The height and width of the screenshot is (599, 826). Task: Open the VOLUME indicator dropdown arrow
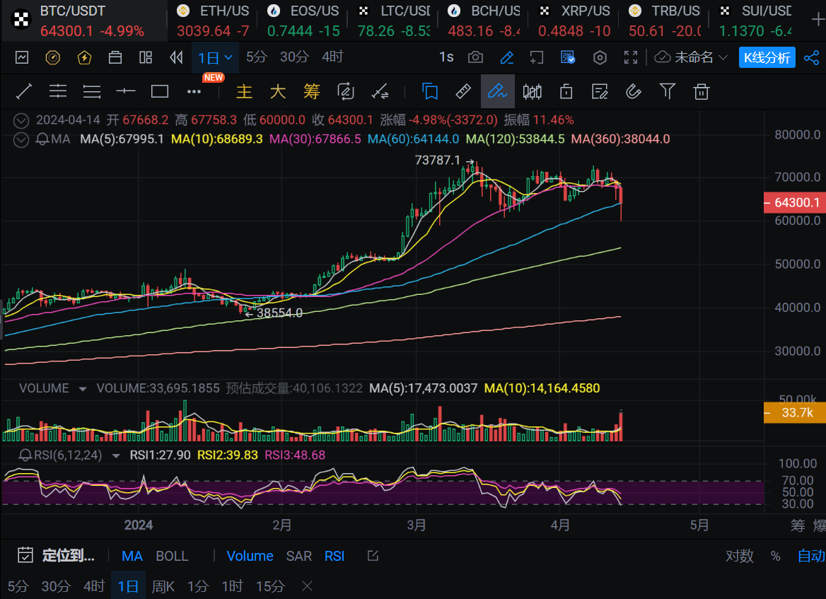[83, 388]
